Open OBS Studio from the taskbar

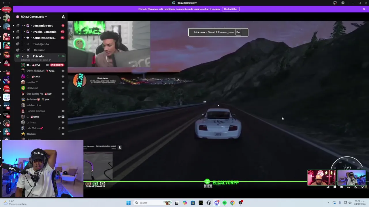point(240,203)
